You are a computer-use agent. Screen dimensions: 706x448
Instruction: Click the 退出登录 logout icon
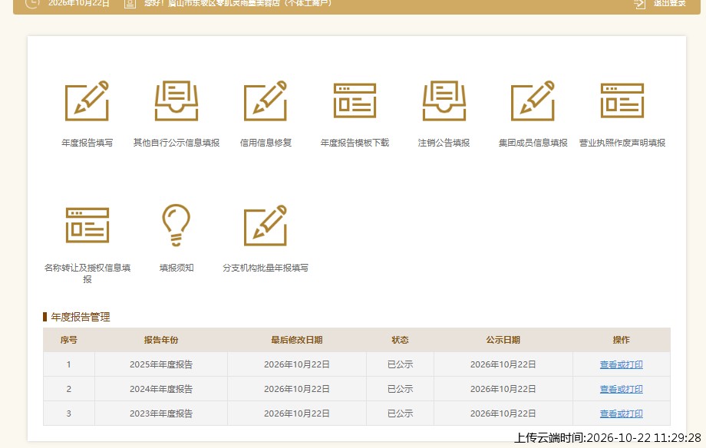point(639,4)
